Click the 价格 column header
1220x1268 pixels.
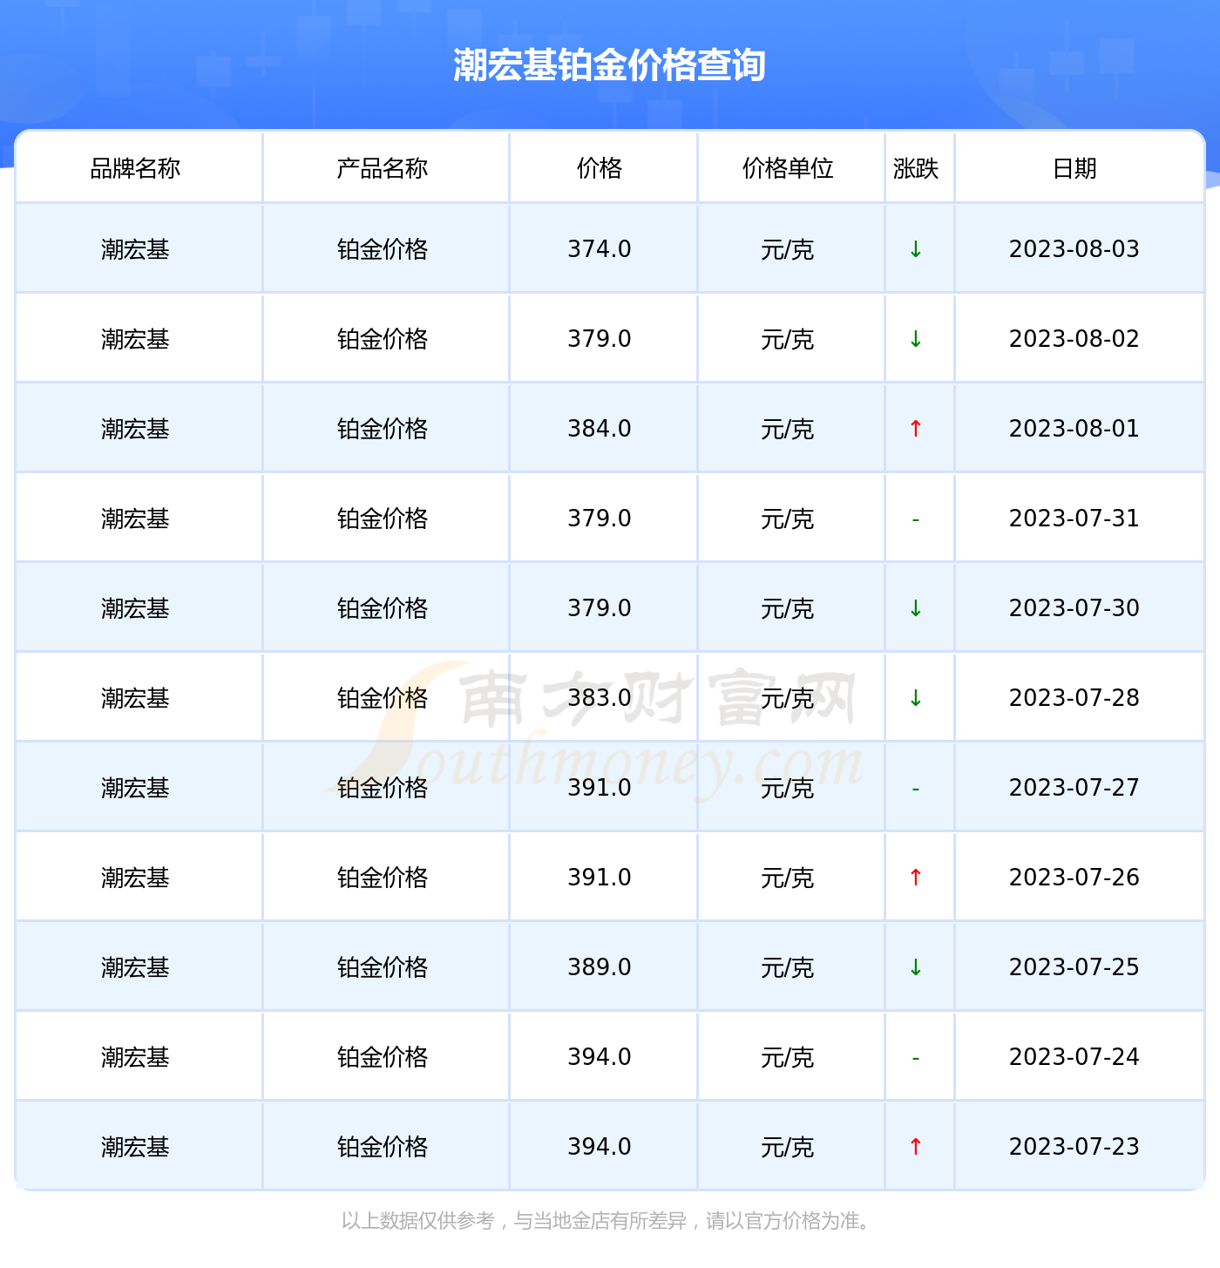coord(600,168)
